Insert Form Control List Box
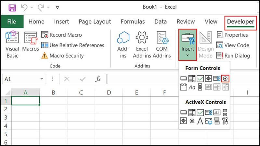Screen dimensions: 260x146 (217, 79)
